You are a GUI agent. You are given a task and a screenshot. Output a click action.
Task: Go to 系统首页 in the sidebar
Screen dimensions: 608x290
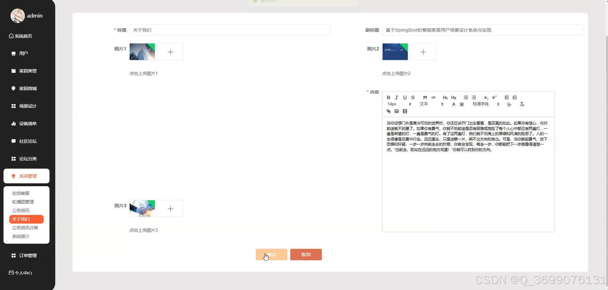coord(21,36)
